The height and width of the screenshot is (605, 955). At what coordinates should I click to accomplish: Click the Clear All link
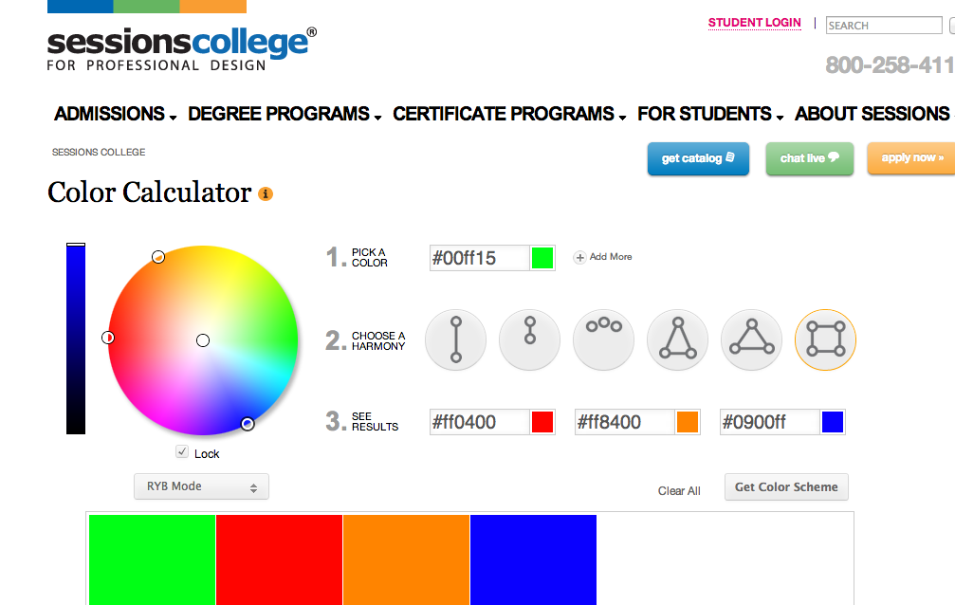[679, 491]
